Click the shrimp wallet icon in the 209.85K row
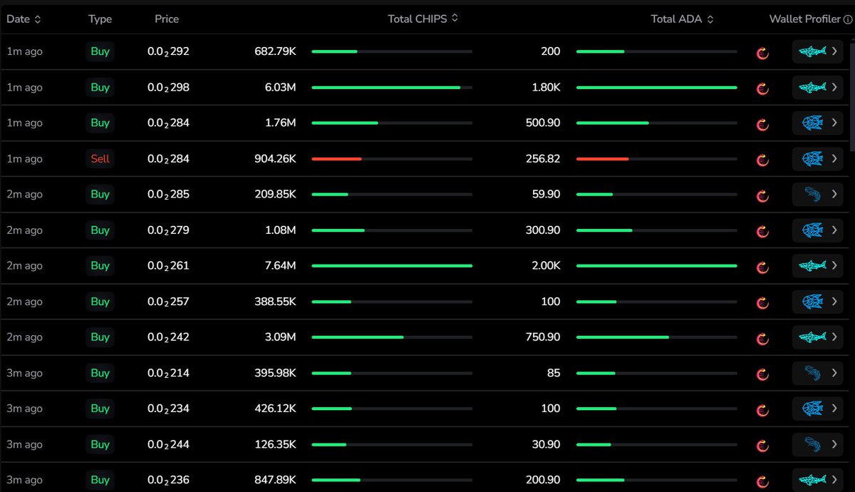This screenshot has width=855, height=492. [813, 194]
